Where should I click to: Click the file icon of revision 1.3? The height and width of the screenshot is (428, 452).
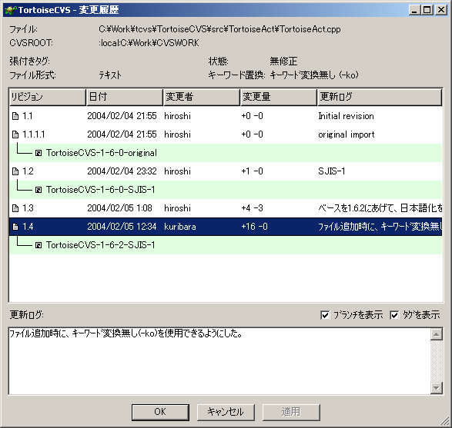coord(15,208)
